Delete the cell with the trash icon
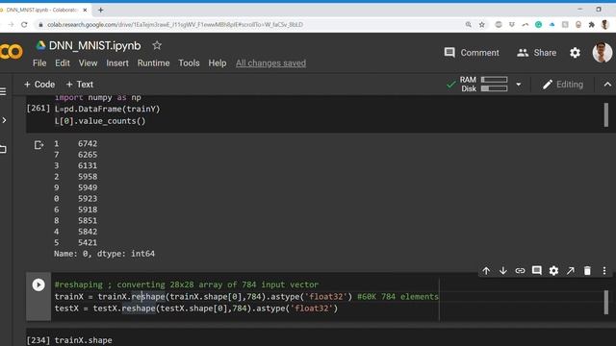Image resolution: width=616 pixels, height=346 pixels. 587,271
